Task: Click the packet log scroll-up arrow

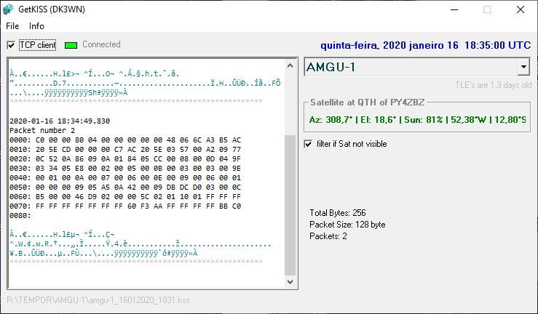Action: 290,65
